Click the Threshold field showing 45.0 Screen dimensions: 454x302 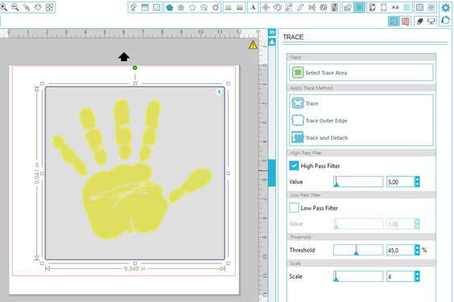(400, 250)
